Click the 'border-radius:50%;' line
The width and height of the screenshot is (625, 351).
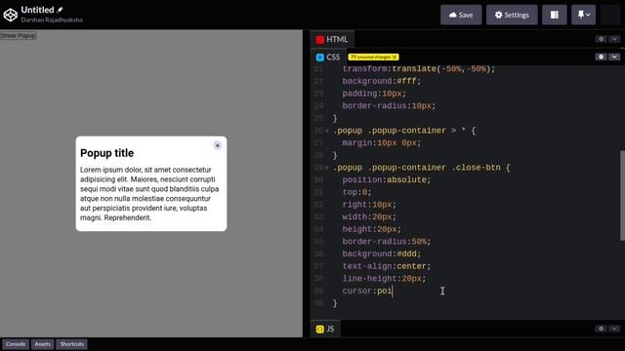pos(387,242)
